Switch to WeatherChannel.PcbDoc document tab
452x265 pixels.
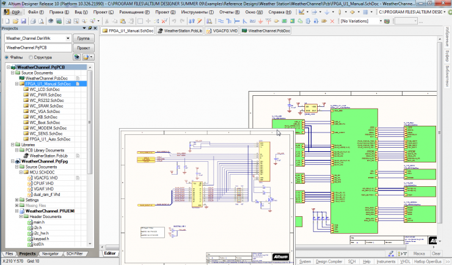click(x=266, y=31)
